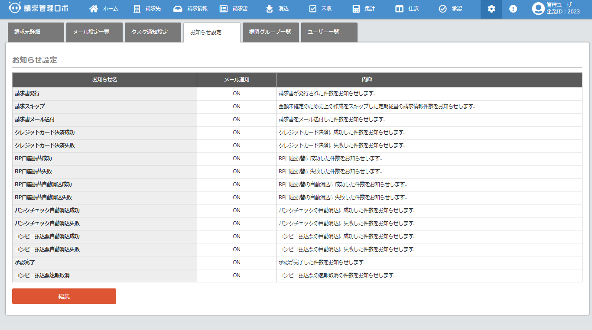Open the 請求先 building icon
This screenshot has height=330, width=592.
point(137,9)
